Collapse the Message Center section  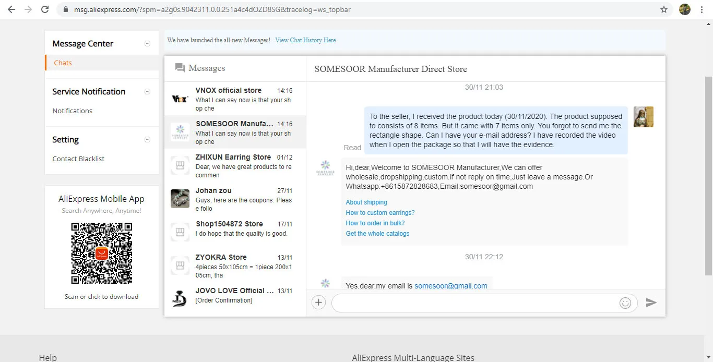pyautogui.click(x=147, y=44)
